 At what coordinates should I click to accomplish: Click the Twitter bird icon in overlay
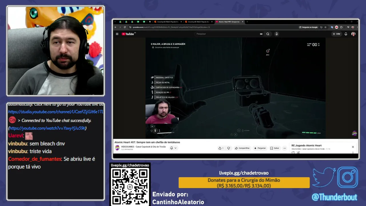tap(324, 177)
